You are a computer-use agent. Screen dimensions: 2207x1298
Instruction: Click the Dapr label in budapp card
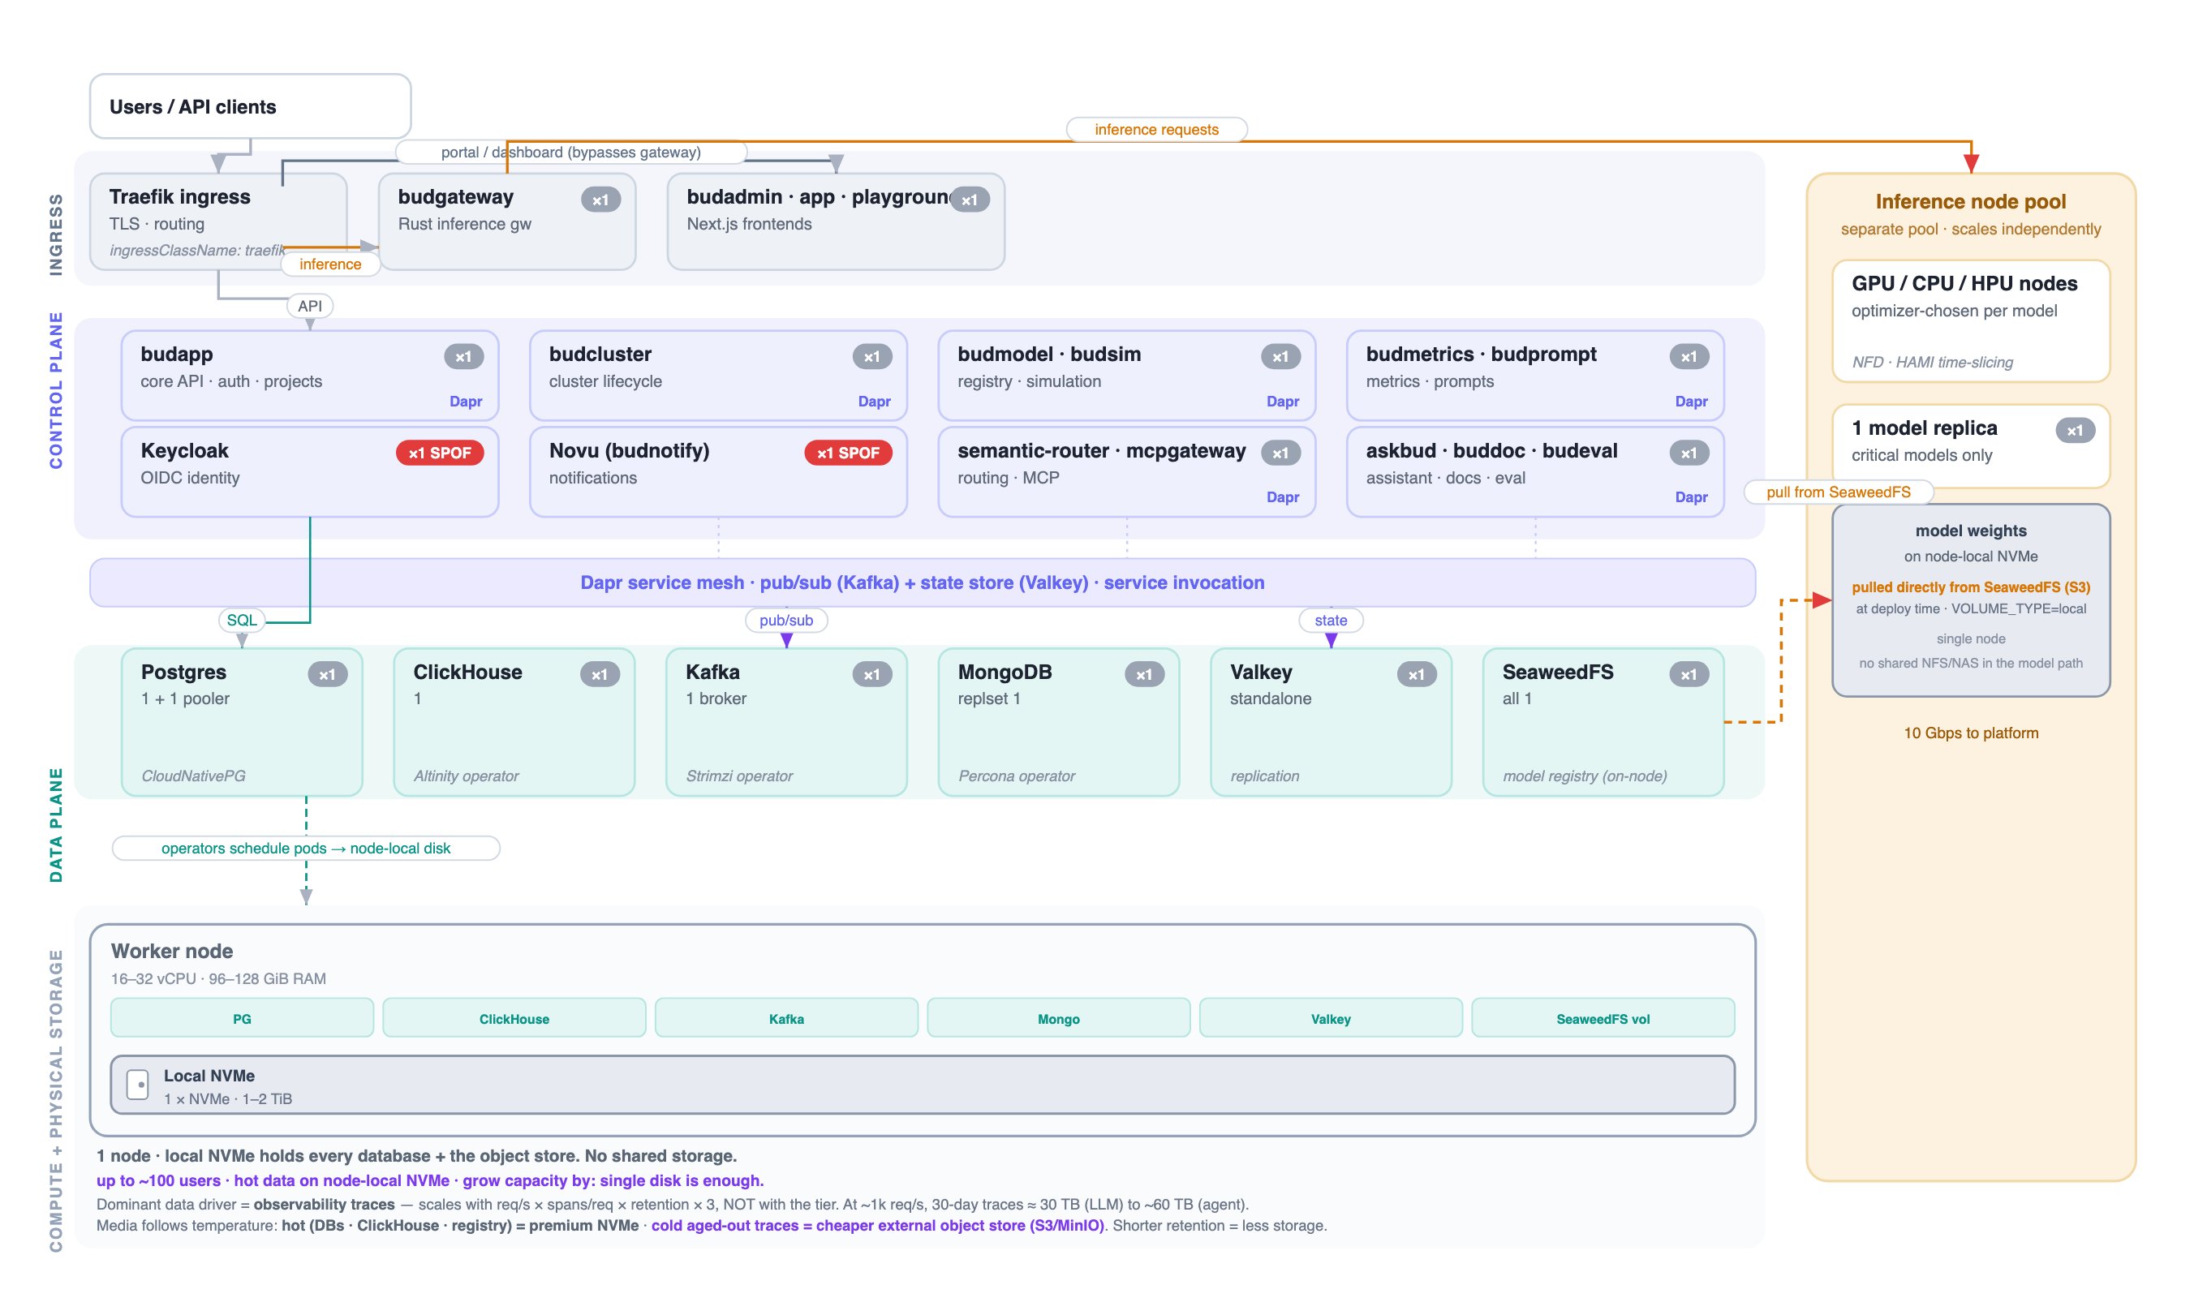point(466,401)
